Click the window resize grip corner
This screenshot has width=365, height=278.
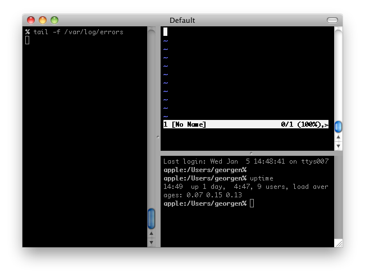pos(339,244)
